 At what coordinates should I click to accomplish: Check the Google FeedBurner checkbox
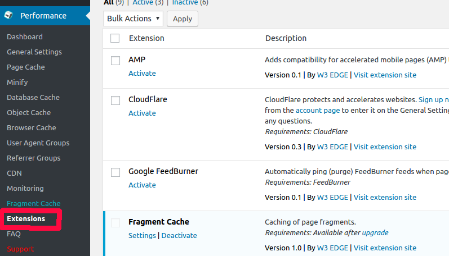tap(115, 172)
